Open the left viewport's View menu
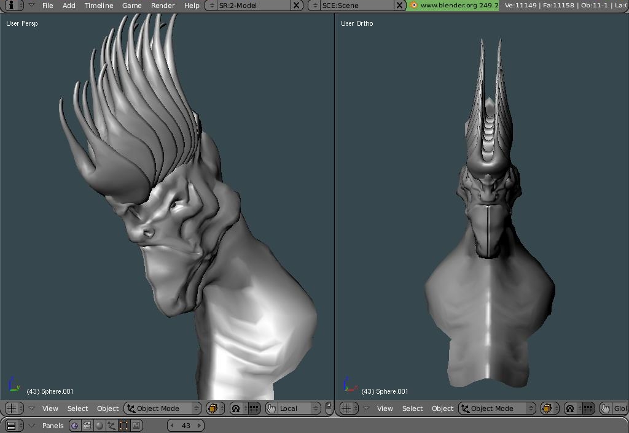 (50, 408)
